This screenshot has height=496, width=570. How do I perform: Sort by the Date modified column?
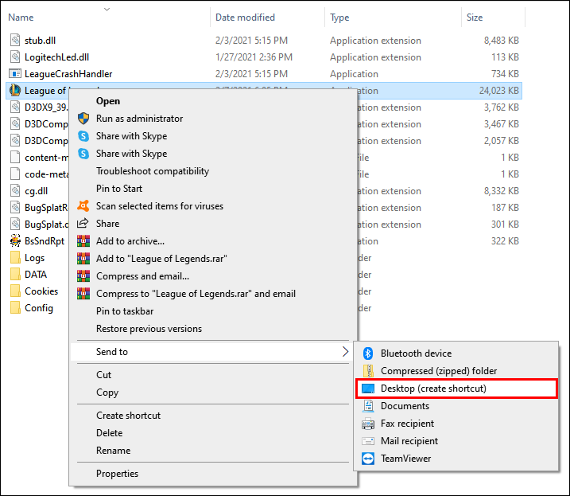pos(246,18)
